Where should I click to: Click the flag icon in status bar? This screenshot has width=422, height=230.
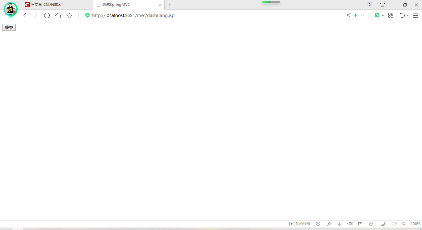coord(360,224)
